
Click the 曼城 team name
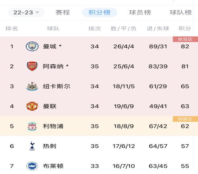coord(49,46)
